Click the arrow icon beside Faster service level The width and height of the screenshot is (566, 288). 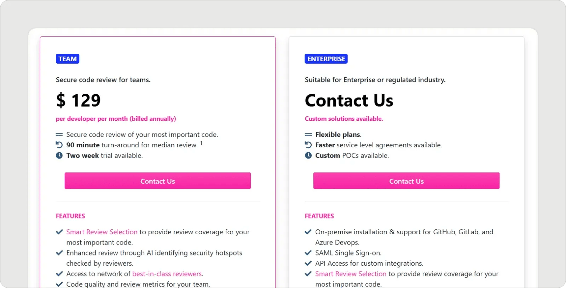click(x=308, y=145)
